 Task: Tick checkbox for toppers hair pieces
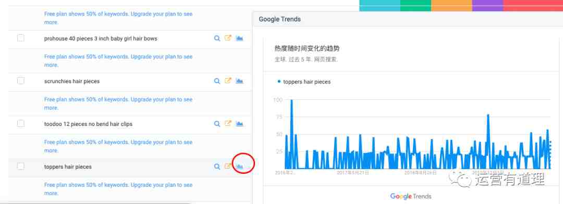[x=21, y=166]
